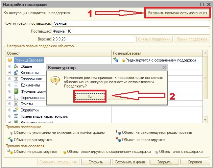
Task: Click the lock legend icon under Правила пользователя
Action: point(10,151)
